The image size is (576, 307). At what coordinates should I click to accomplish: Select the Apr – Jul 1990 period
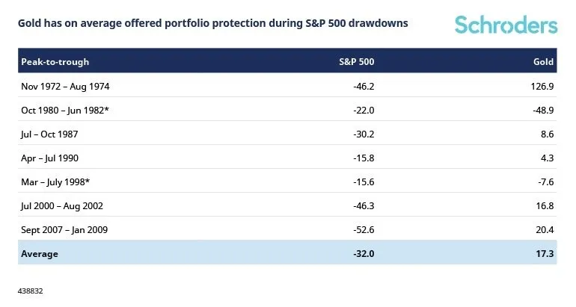point(49,158)
